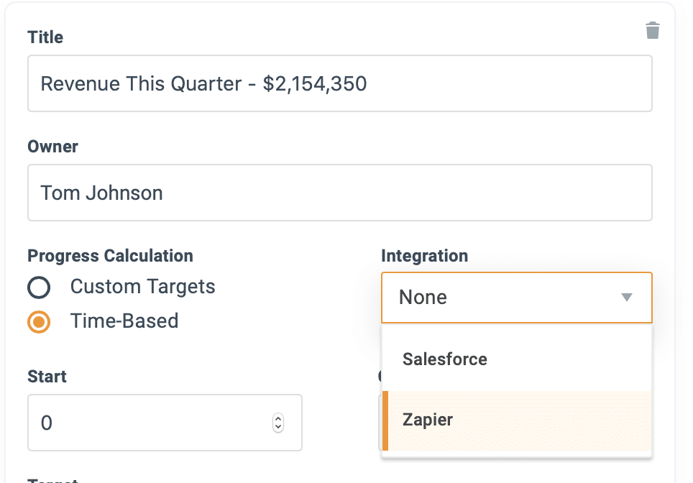Select the Time-Based radio button
The width and height of the screenshot is (693, 483).
point(39,321)
